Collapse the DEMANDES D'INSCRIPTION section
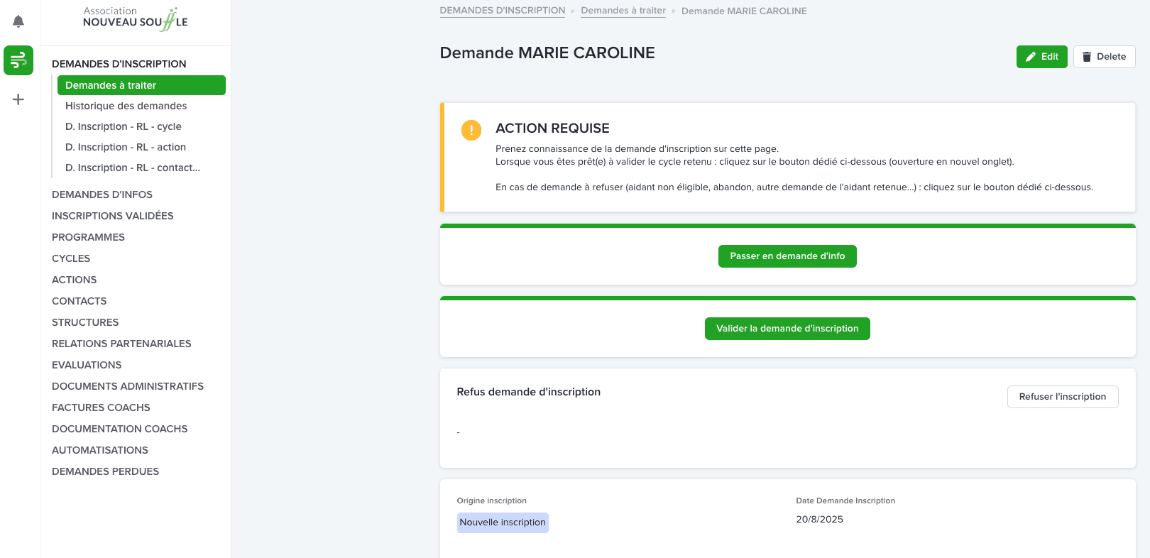This screenshot has width=1150, height=558. tap(119, 64)
